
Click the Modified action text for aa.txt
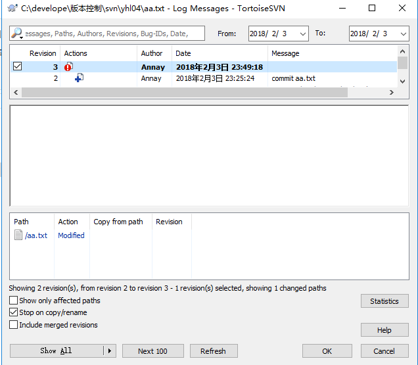pos(71,235)
